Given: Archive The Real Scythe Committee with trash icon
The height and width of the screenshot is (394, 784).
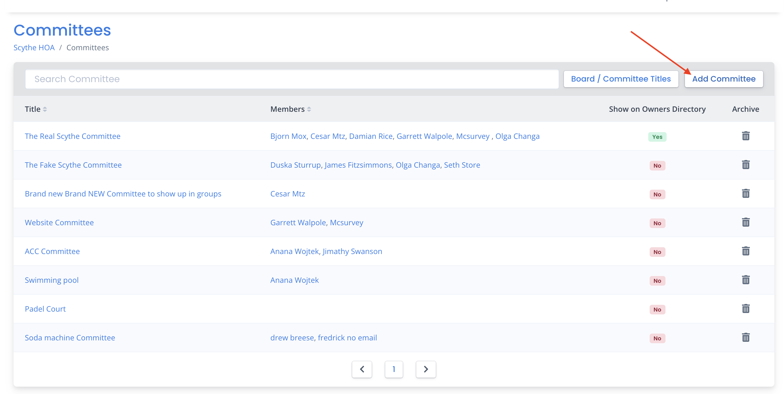Looking at the screenshot, I should [745, 136].
